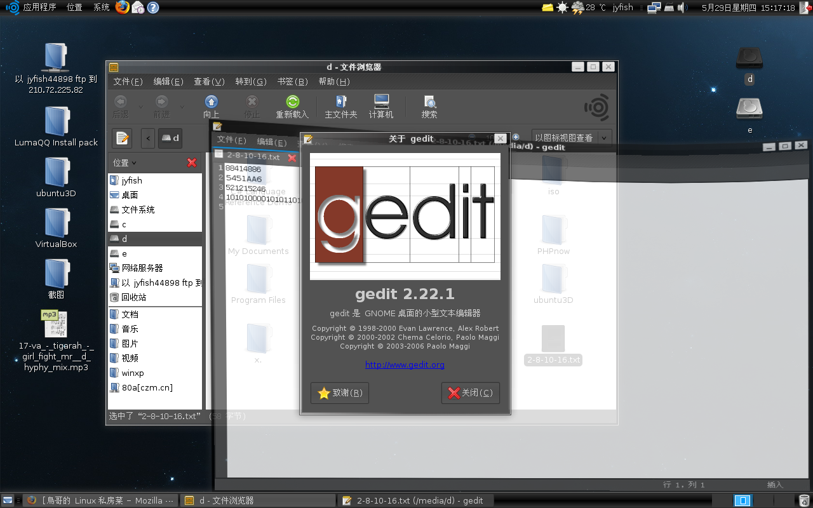Select 回收站 in places sidebar

coord(155,297)
